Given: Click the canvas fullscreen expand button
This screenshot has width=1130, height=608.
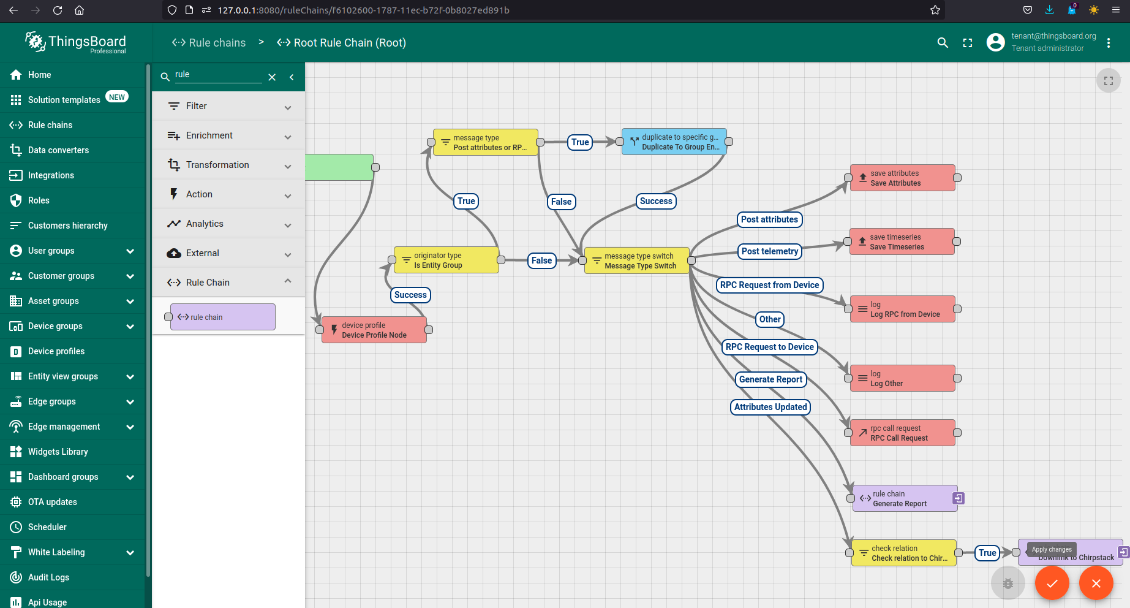Looking at the screenshot, I should point(1109,80).
